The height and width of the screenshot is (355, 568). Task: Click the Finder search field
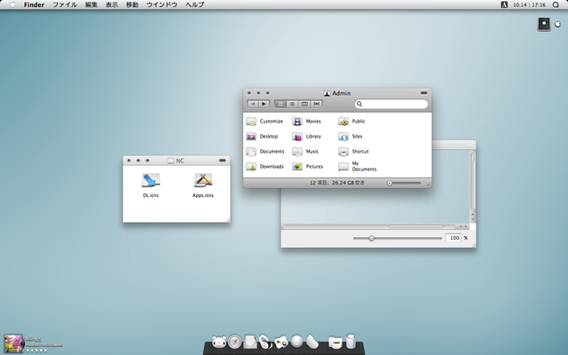[x=390, y=104]
